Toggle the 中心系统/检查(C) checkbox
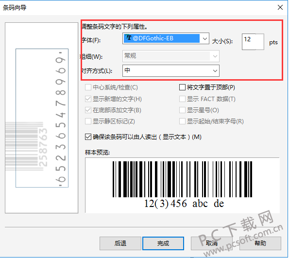Viewport: 289px width, 258px height. coord(88,87)
